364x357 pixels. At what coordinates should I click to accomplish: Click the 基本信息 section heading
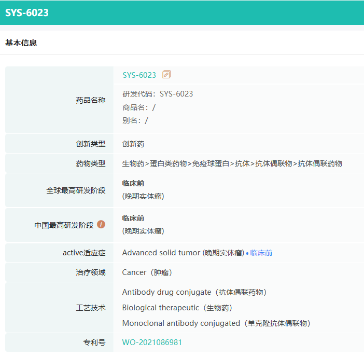[x=21, y=43]
